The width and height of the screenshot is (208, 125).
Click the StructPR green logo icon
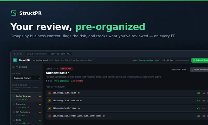coord(14,13)
